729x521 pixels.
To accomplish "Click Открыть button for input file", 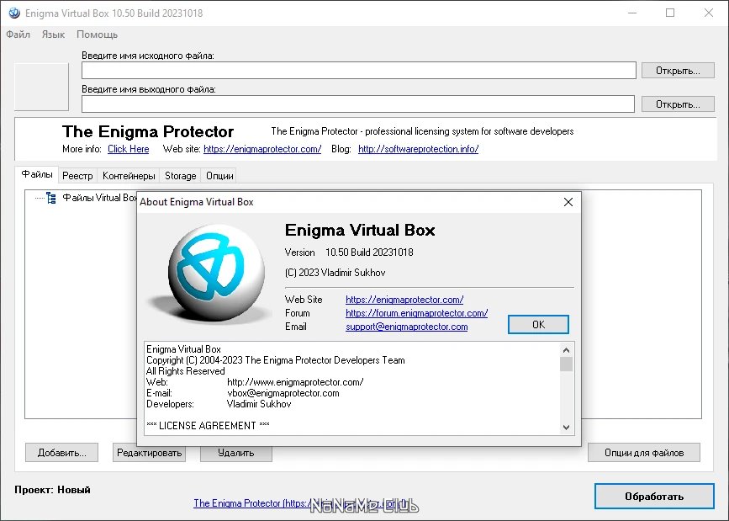I will 678,71.
